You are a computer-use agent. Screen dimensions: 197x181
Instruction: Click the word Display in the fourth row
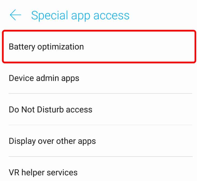pyautogui.click(x=21, y=141)
